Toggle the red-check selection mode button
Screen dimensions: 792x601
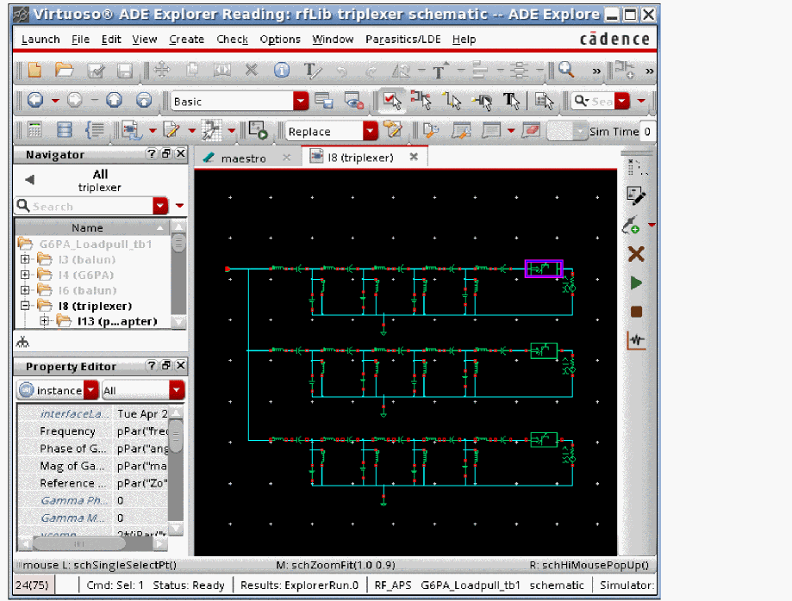[392, 102]
